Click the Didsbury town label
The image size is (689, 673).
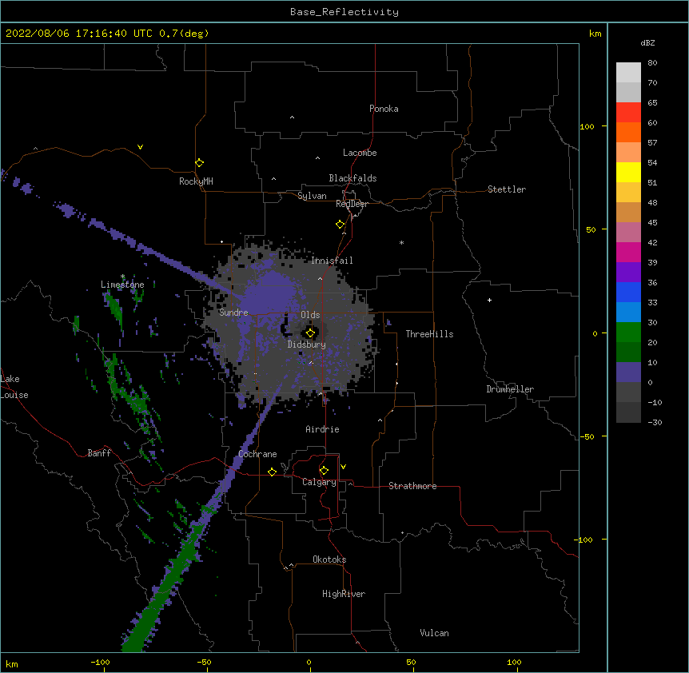307,344
